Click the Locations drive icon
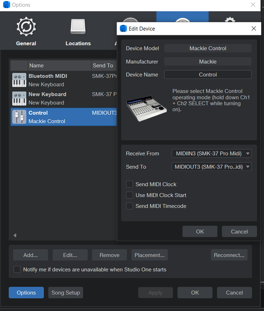264x311 pixels. point(78,27)
